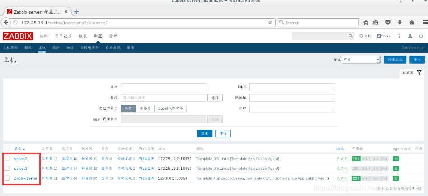Toggle the 过滤器 filter funnel icon

click(419, 73)
